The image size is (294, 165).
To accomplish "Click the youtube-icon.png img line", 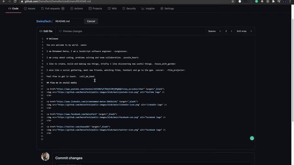I will click(105, 92).
